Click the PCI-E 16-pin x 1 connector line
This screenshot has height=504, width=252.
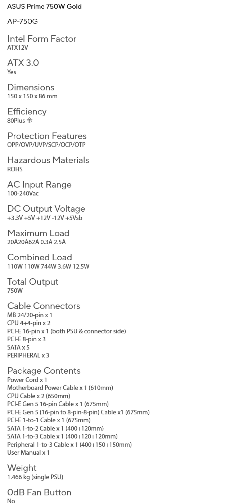[x=67, y=332]
